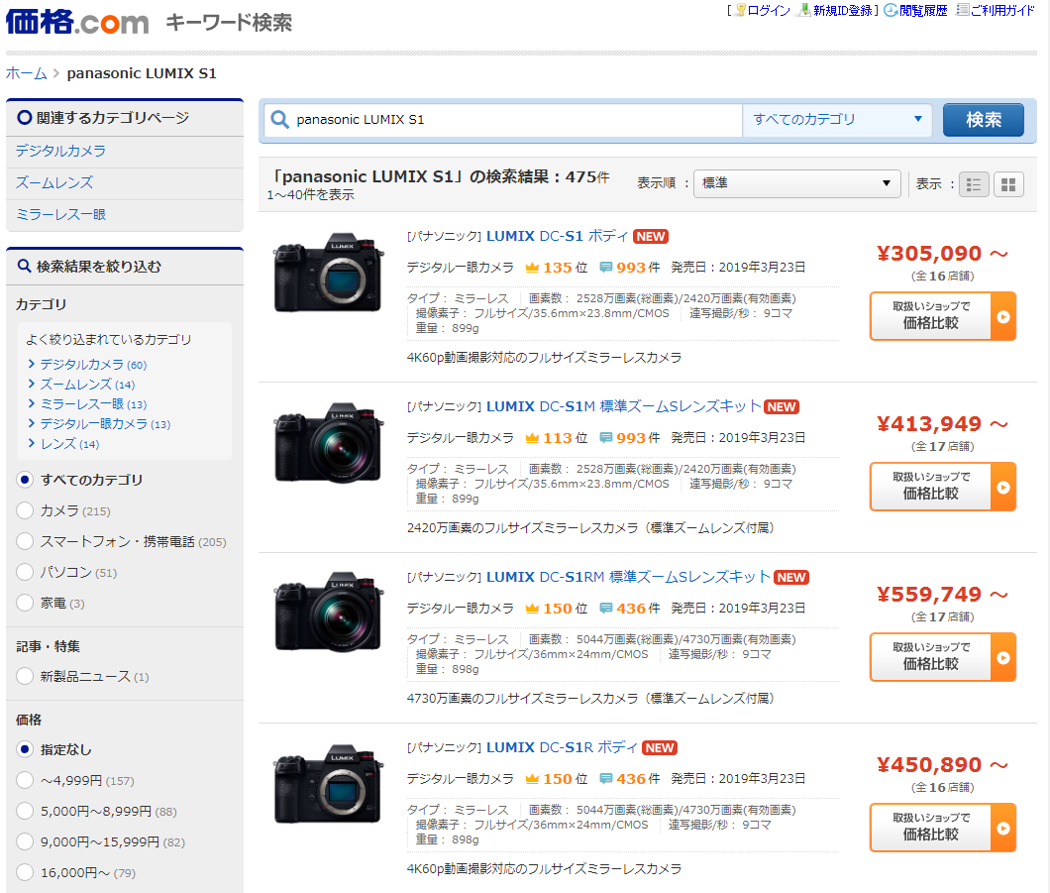Switch to grid view display icon

pyautogui.click(x=1008, y=184)
